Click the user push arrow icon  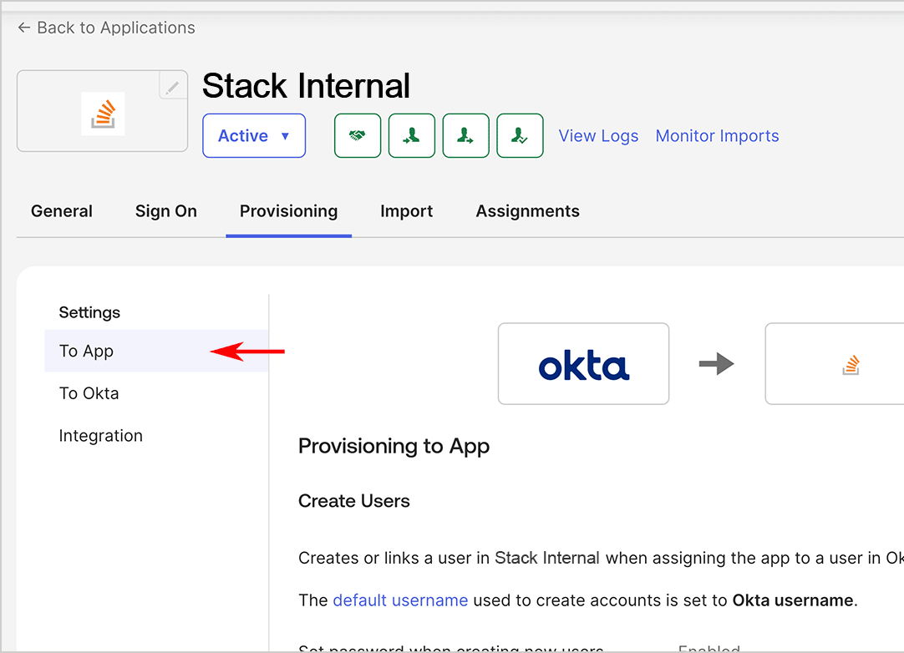click(x=465, y=136)
